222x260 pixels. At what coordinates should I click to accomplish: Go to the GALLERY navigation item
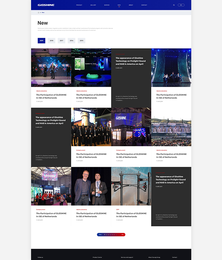point(93,5)
